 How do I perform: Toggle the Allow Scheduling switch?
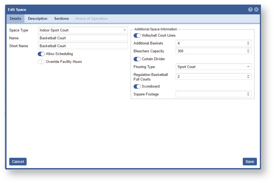41,54
